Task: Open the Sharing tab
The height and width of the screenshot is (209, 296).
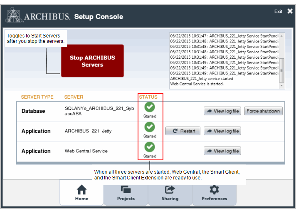Action: point(170,195)
